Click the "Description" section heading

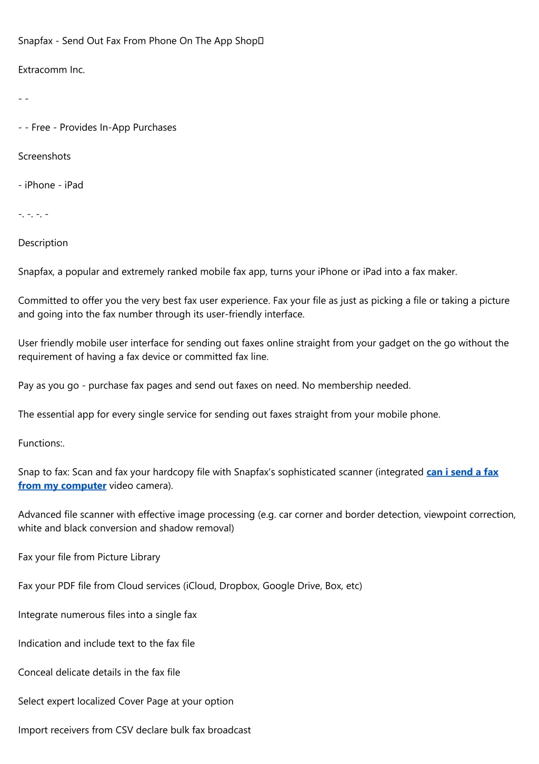coord(43,243)
